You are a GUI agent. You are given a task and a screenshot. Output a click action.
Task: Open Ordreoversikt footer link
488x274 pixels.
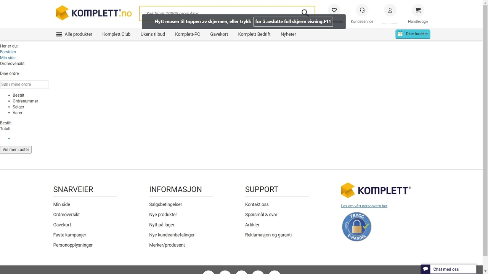tap(66, 215)
